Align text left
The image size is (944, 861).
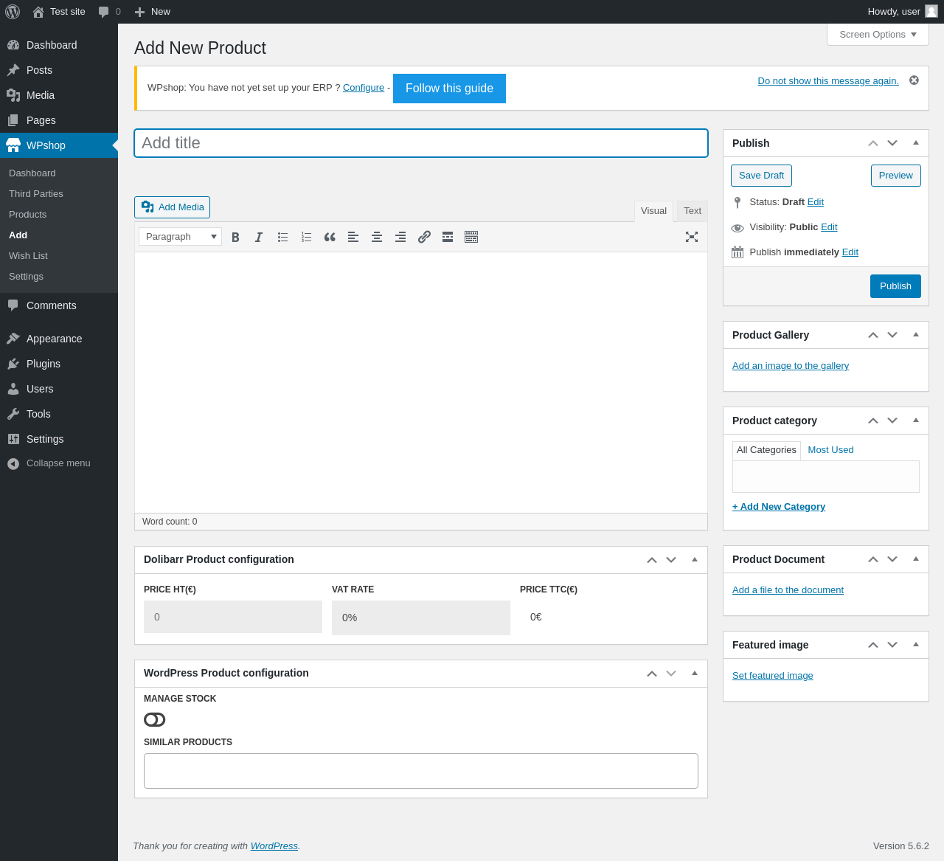coord(353,237)
